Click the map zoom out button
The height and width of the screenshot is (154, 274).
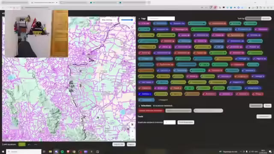click(132, 136)
